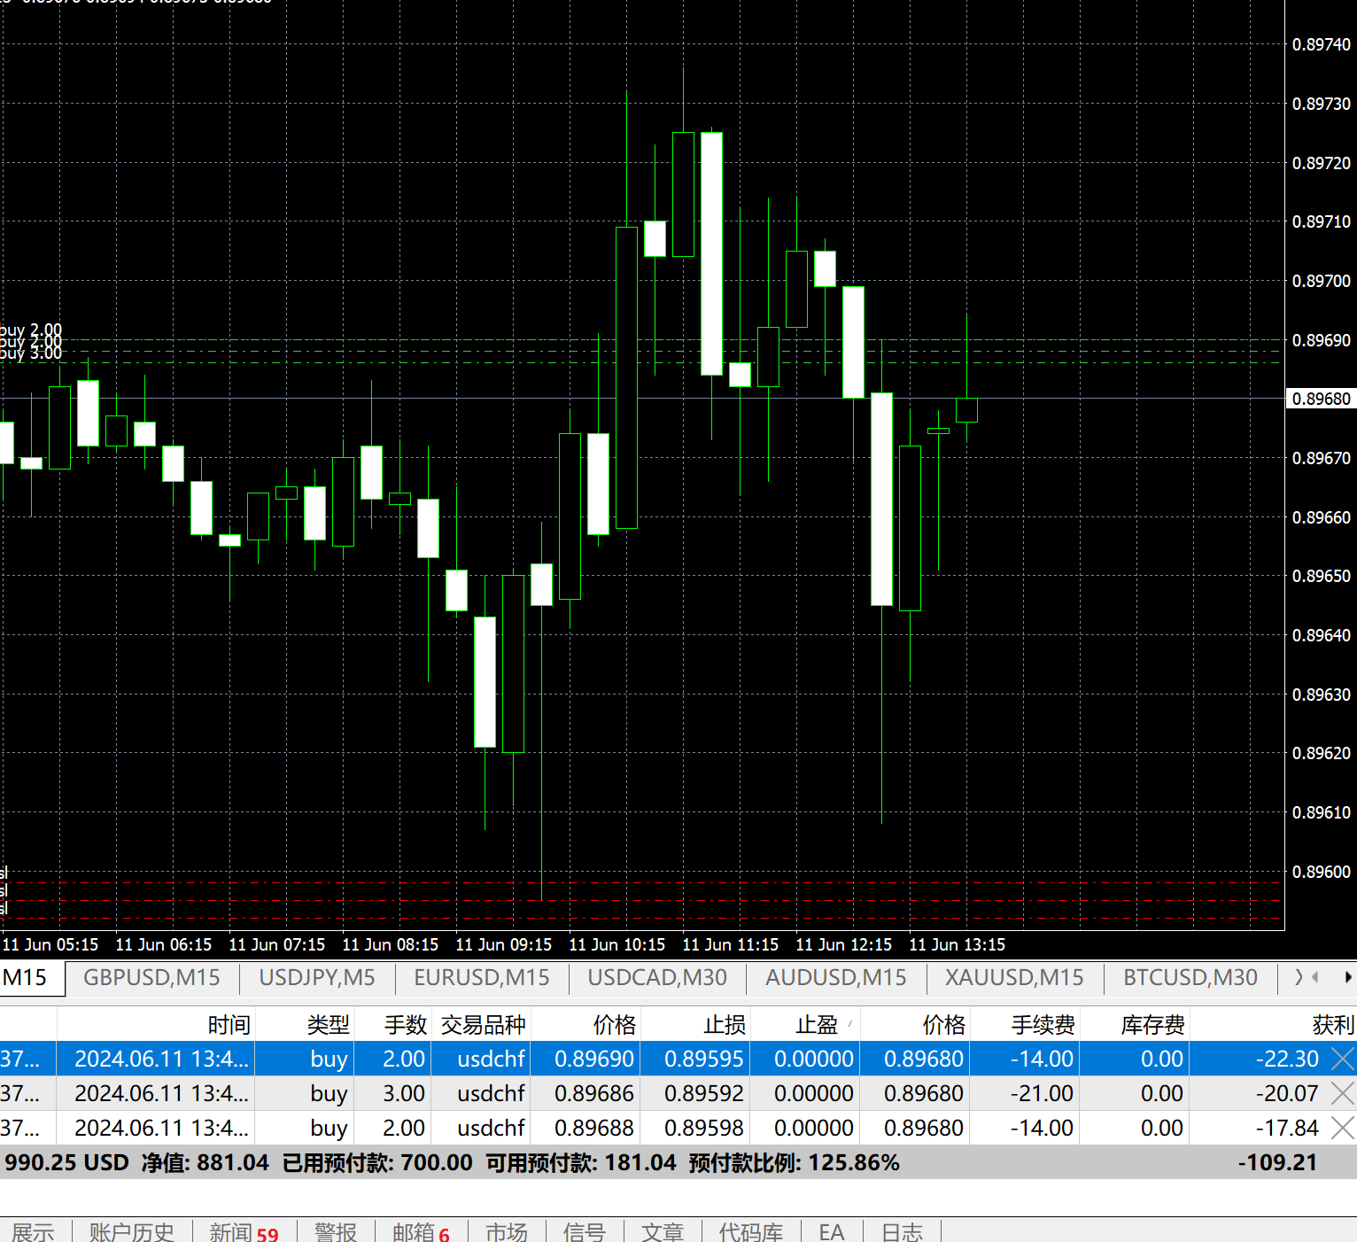The width and height of the screenshot is (1357, 1242).
Task: Select the XAUUSD,M15 chart tab
Action: pyautogui.click(x=1014, y=977)
